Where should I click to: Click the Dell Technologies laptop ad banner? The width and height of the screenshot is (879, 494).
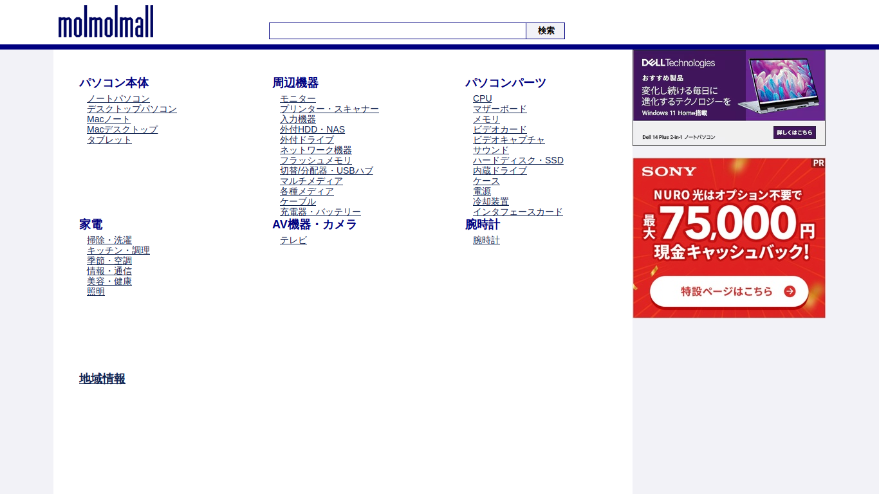click(x=729, y=98)
